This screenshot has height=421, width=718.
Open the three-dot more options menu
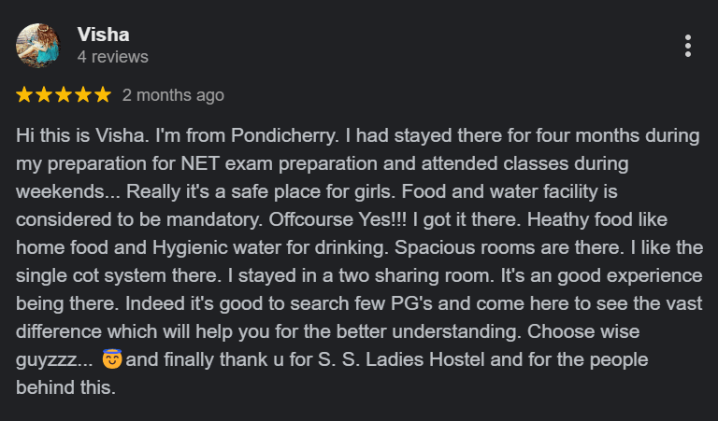click(x=688, y=46)
